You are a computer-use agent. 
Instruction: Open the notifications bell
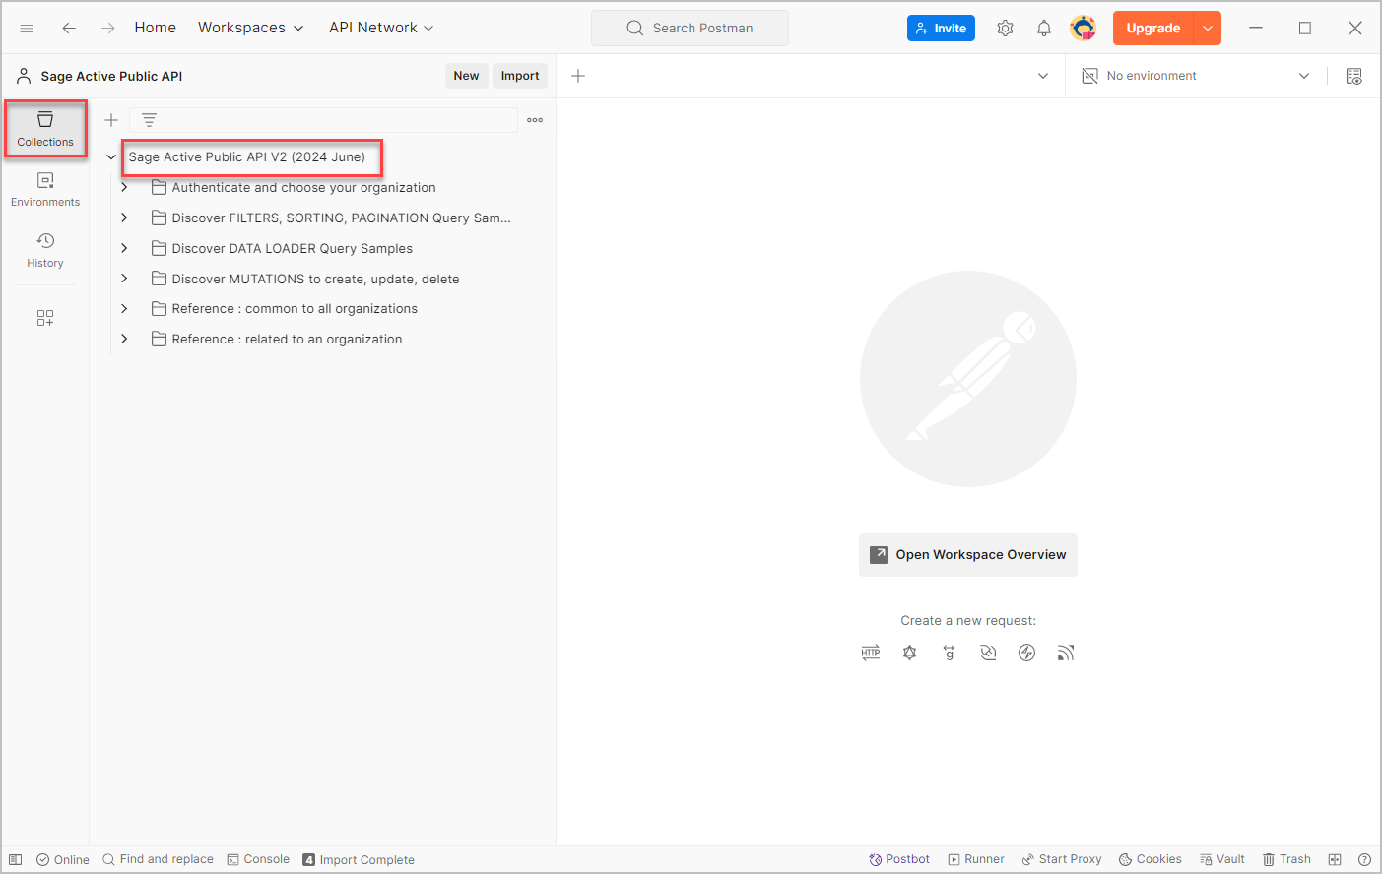(x=1044, y=28)
